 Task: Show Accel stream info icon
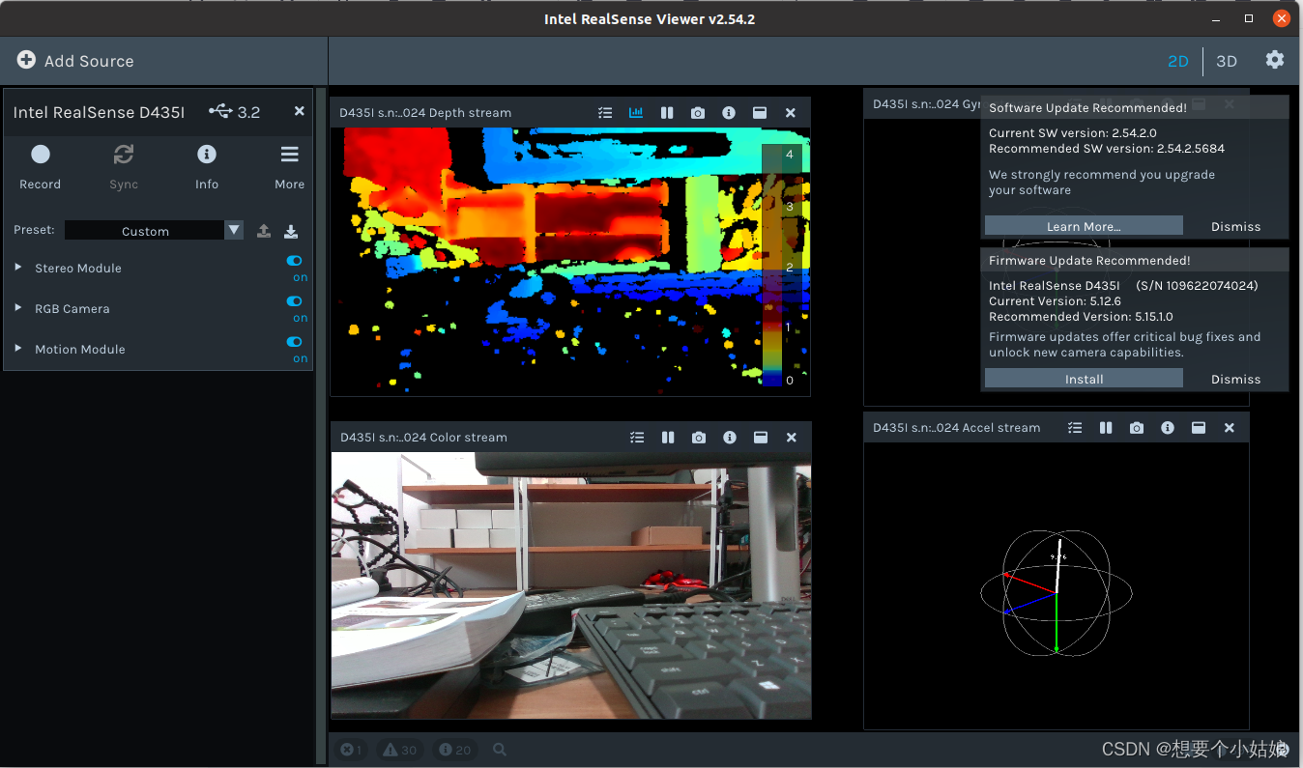[1168, 428]
